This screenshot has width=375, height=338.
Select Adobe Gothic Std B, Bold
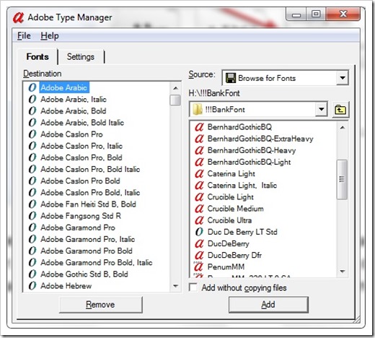[x=84, y=274]
